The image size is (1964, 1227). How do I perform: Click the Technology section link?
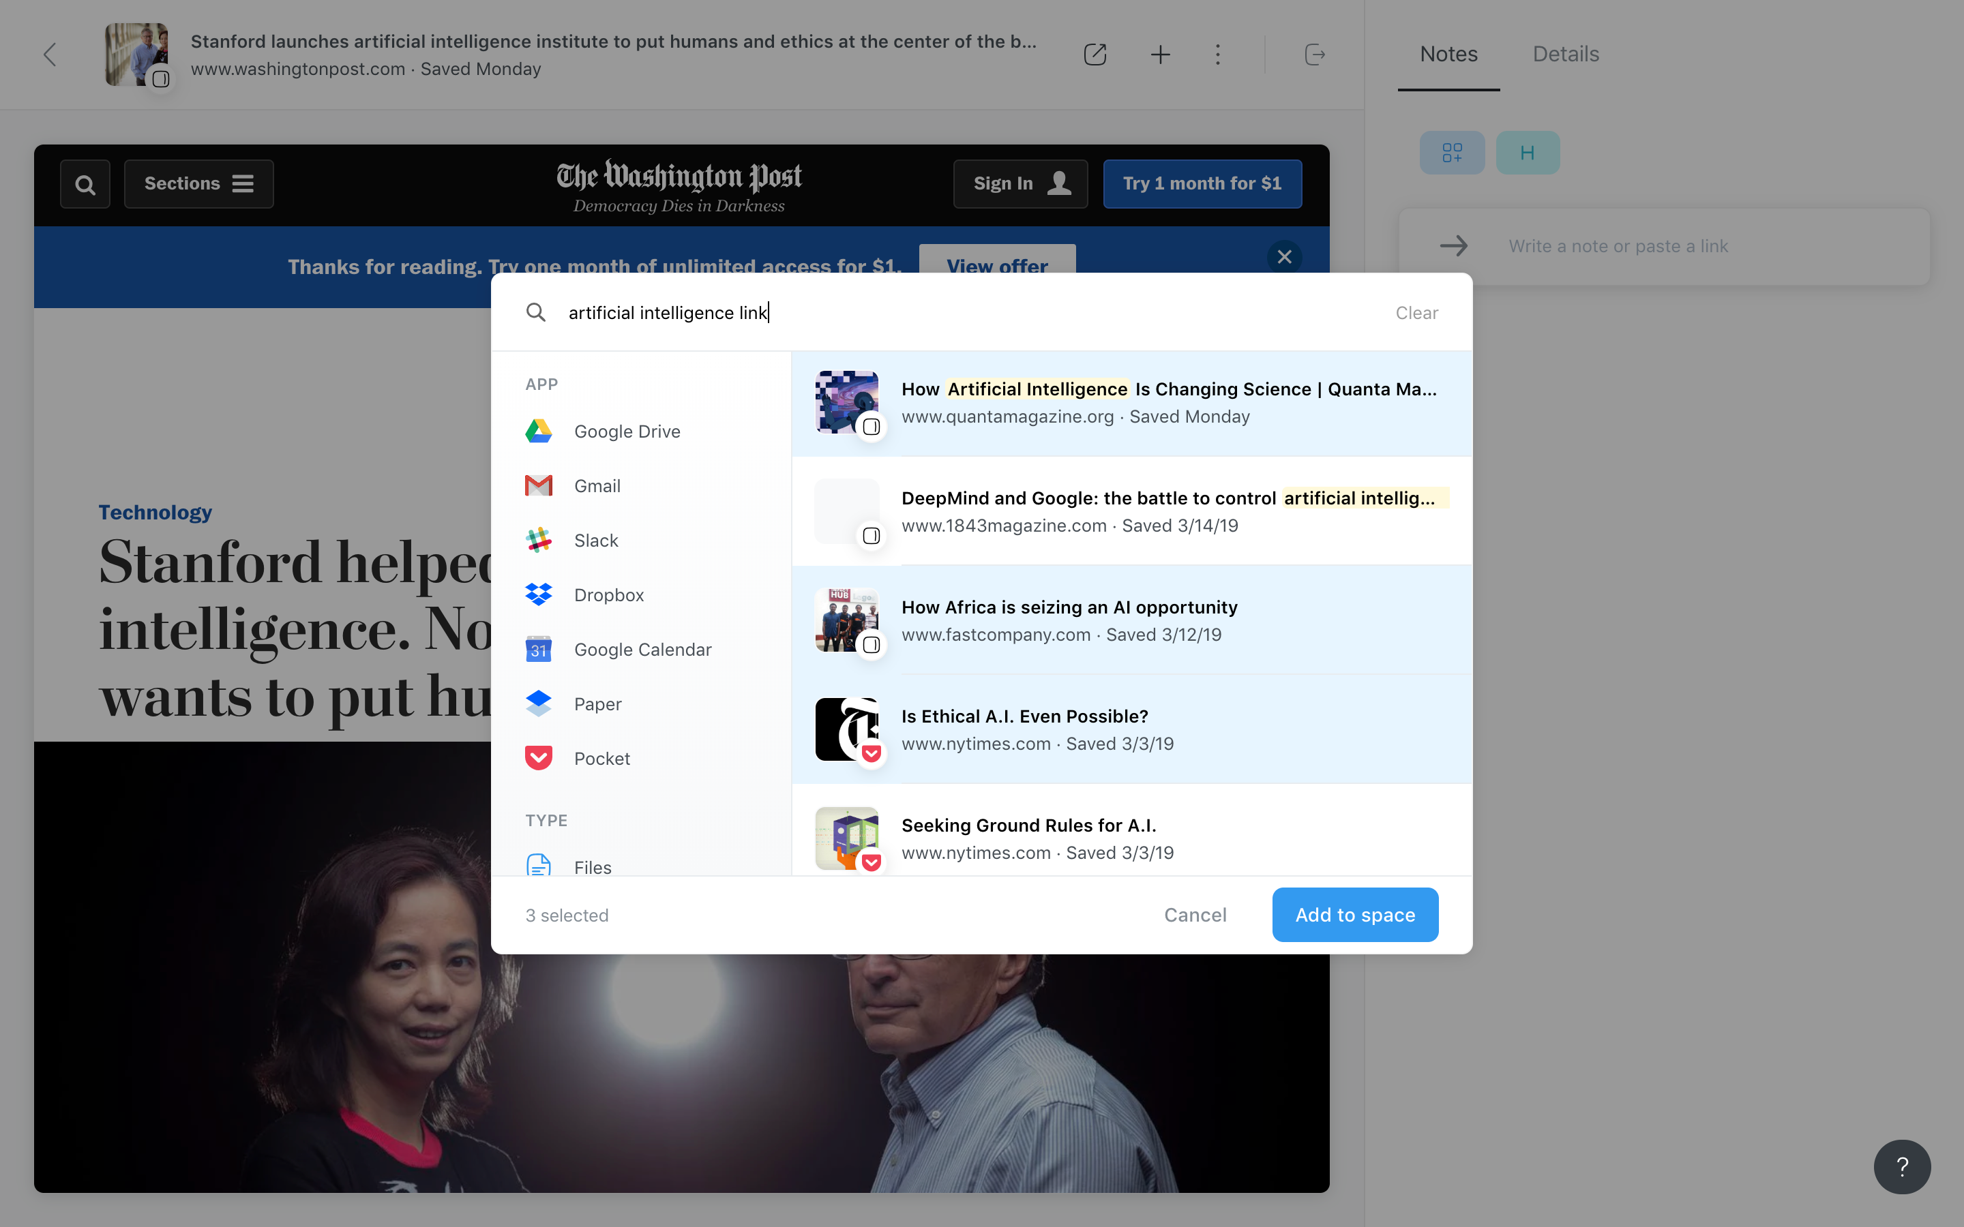[x=155, y=512]
